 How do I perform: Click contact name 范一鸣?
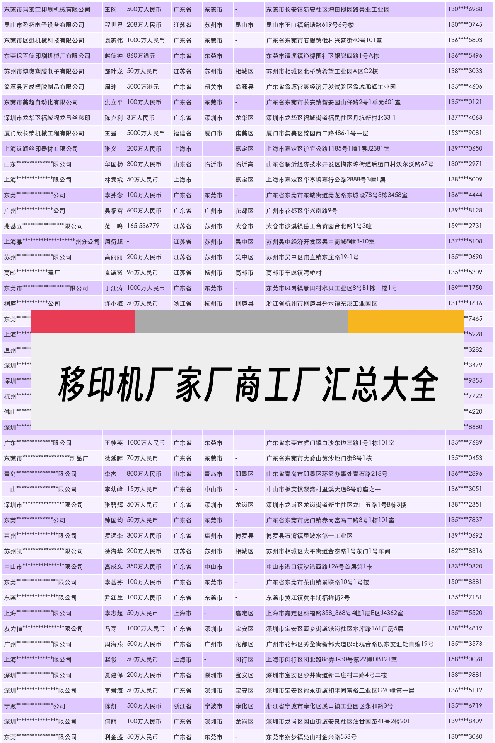click(x=114, y=226)
